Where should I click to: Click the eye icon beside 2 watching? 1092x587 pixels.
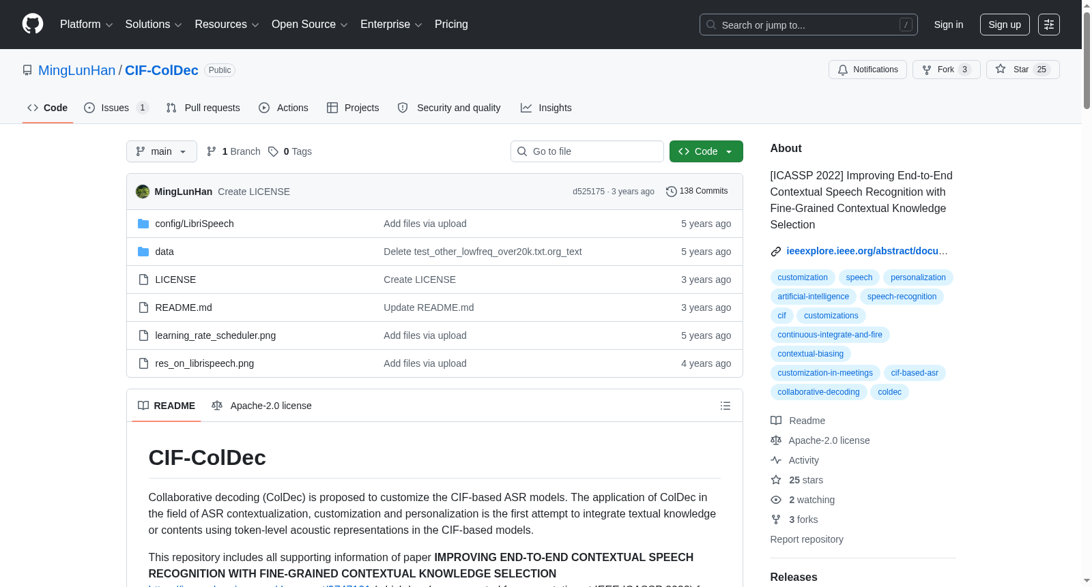click(776, 500)
